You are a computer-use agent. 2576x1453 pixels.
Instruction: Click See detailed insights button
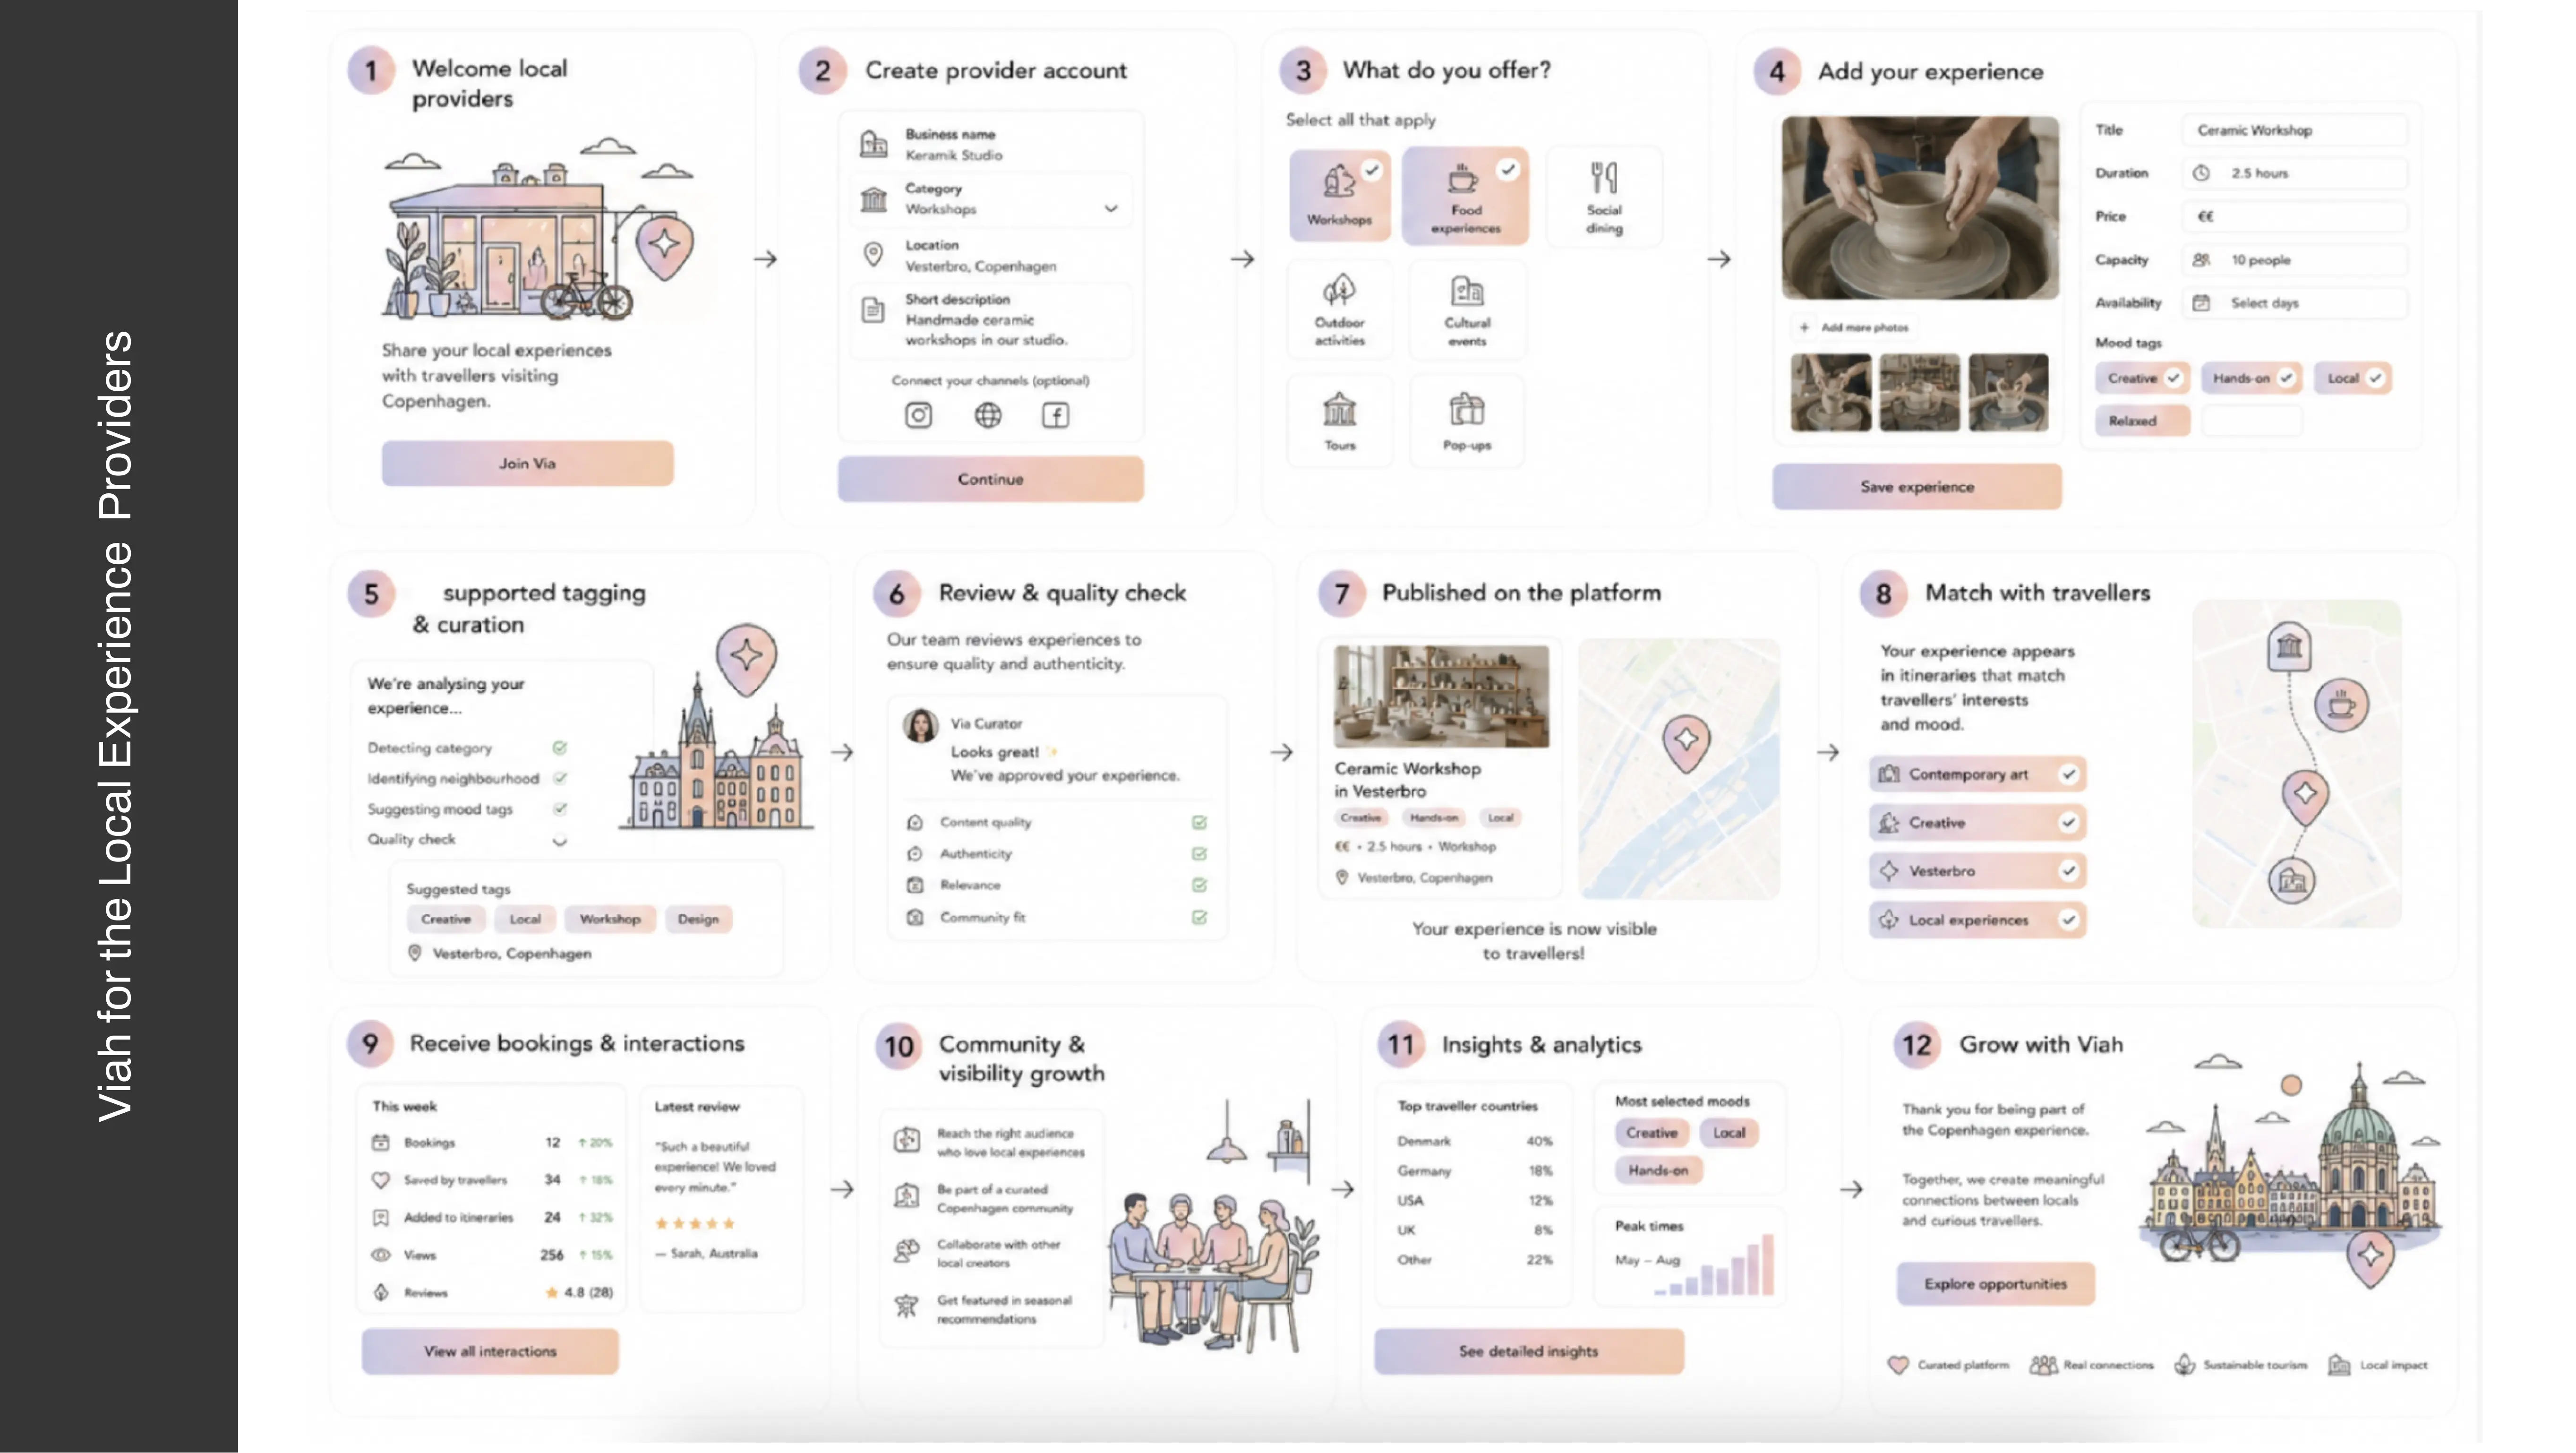pos(1528,1351)
